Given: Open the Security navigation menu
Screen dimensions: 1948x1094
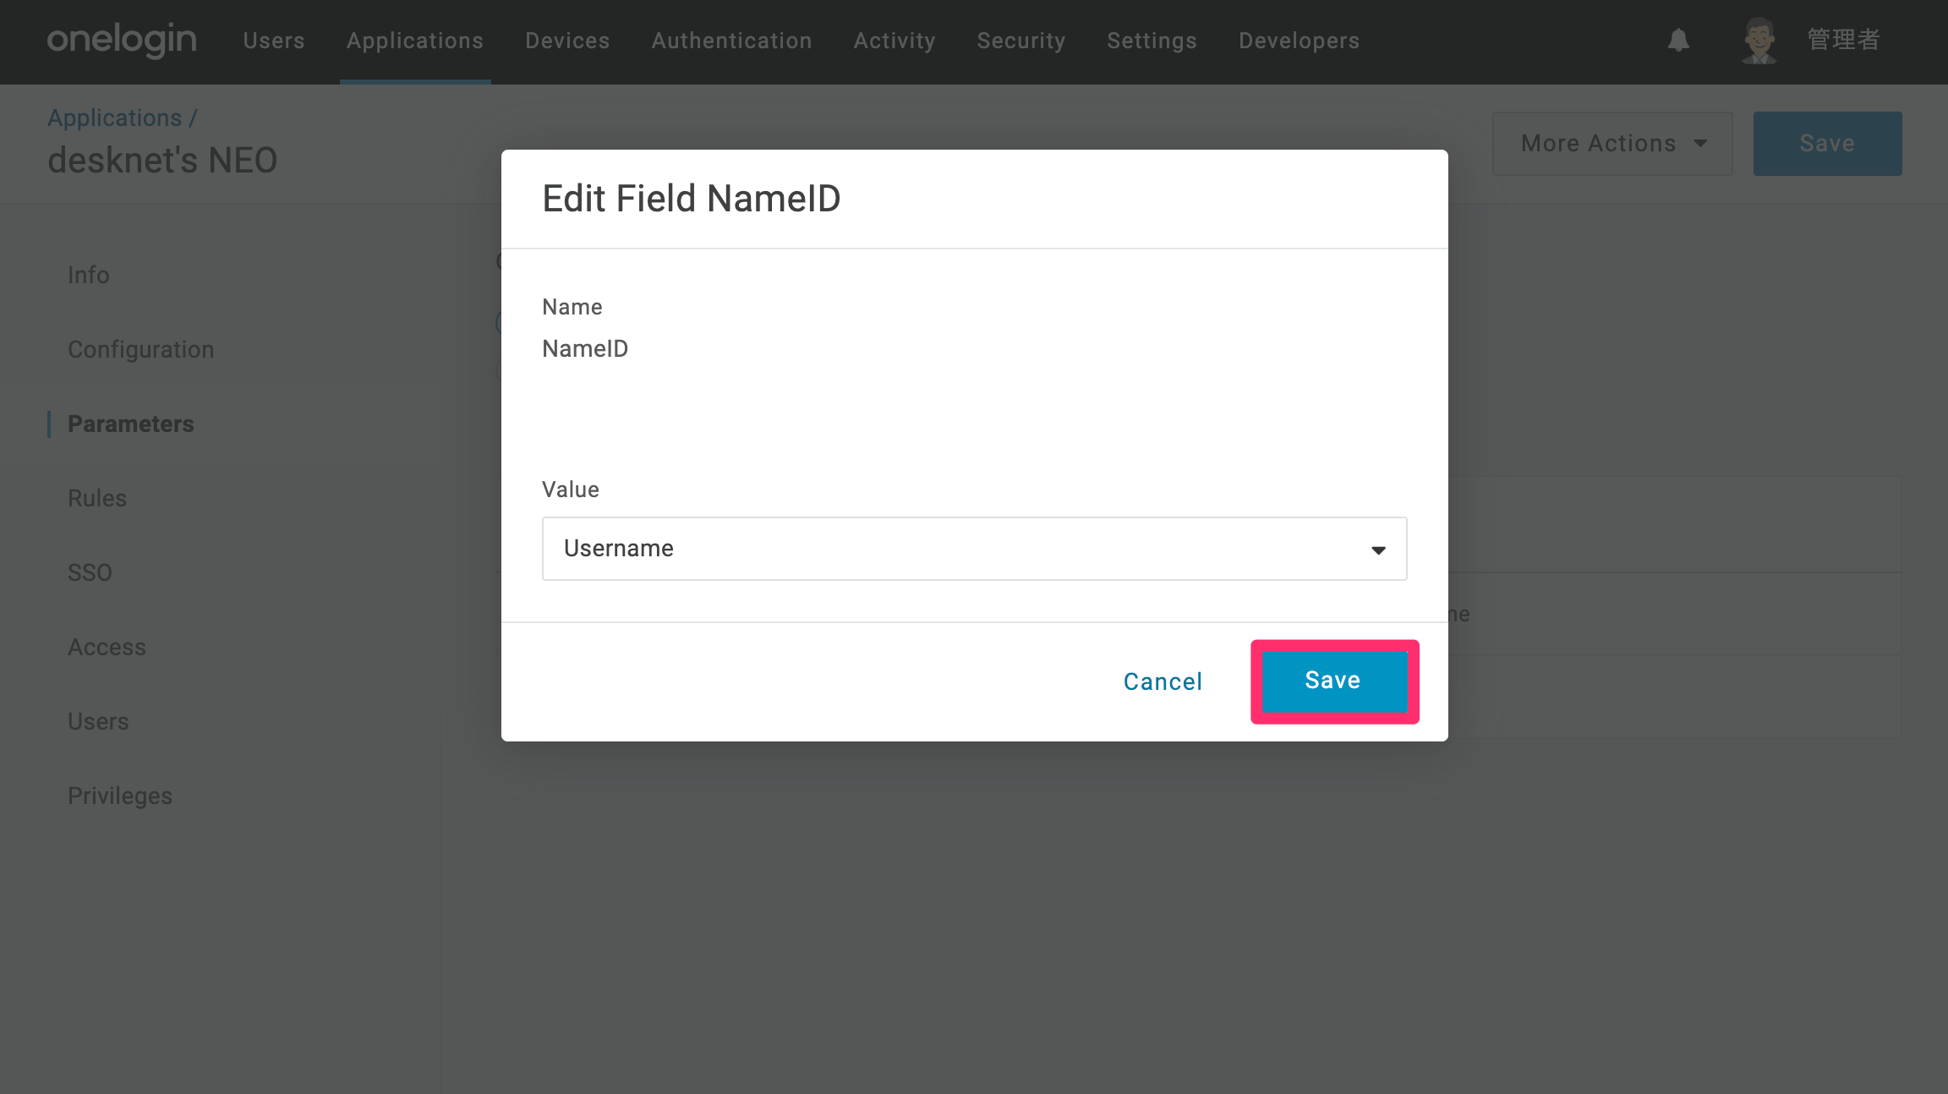Looking at the screenshot, I should [1021, 41].
